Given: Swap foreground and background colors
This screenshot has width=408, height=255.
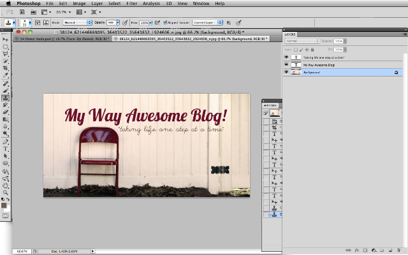Looking at the screenshot, I should click(8, 200).
